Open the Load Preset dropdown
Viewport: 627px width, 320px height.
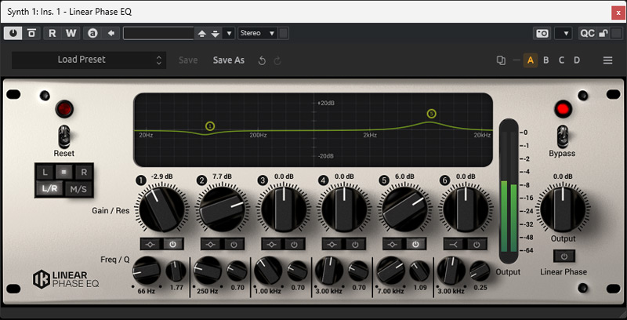click(x=88, y=60)
